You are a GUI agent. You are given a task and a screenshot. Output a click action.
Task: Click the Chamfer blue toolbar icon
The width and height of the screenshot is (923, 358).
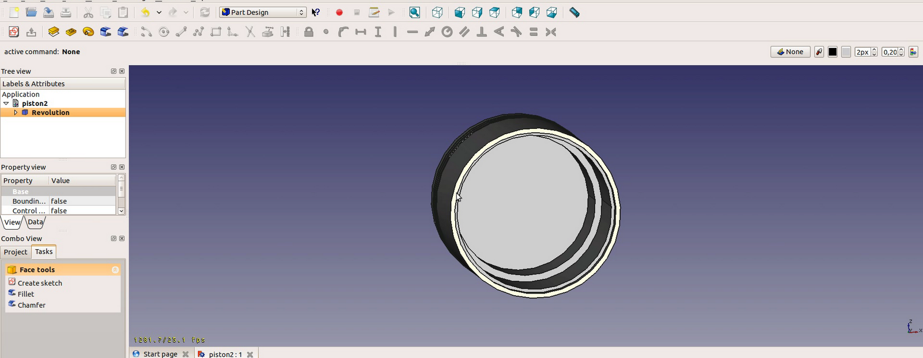coord(123,32)
